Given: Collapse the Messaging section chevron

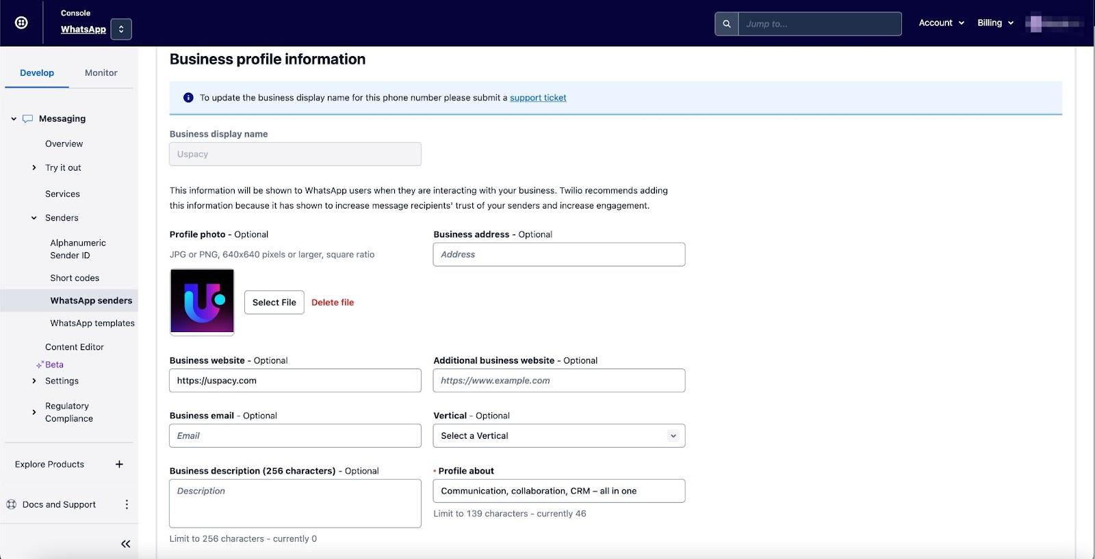Looking at the screenshot, I should 14,119.
